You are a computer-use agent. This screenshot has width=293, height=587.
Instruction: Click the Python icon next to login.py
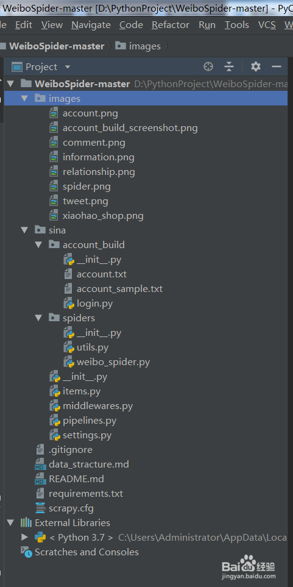(x=68, y=304)
